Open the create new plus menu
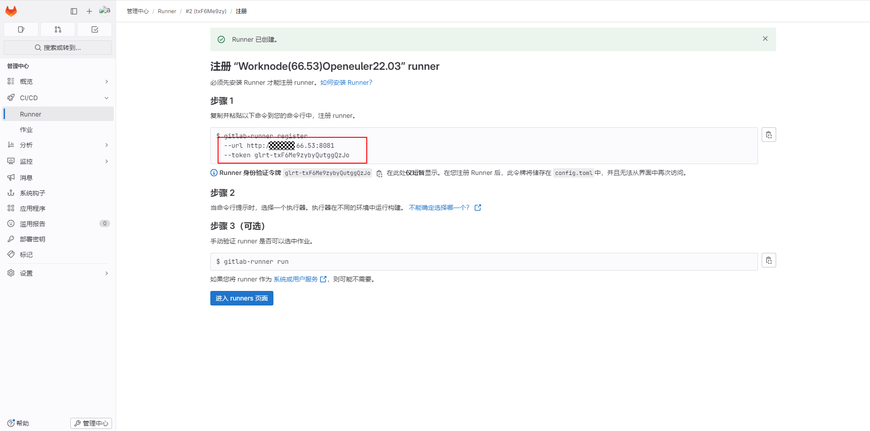870x431 pixels. coord(89,11)
